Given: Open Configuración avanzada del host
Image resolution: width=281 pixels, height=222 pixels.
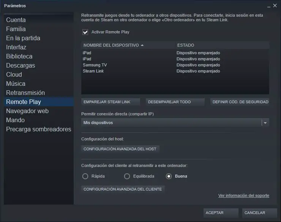Looking at the screenshot, I should pos(120,149).
